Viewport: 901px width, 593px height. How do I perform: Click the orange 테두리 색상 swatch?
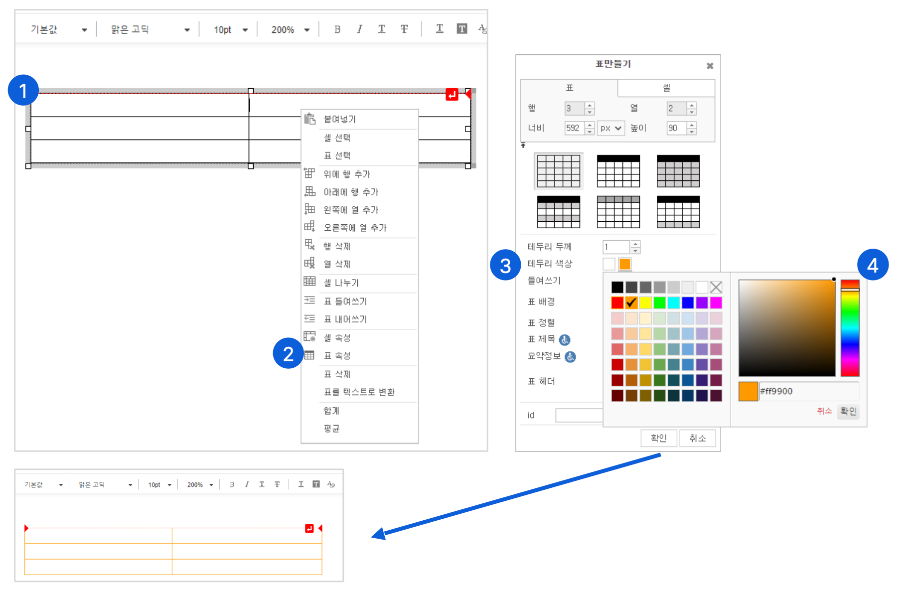[x=625, y=264]
